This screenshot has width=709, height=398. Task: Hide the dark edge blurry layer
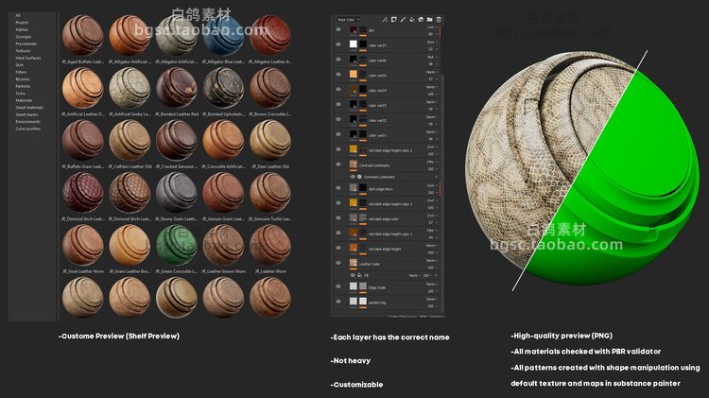(338, 188)
